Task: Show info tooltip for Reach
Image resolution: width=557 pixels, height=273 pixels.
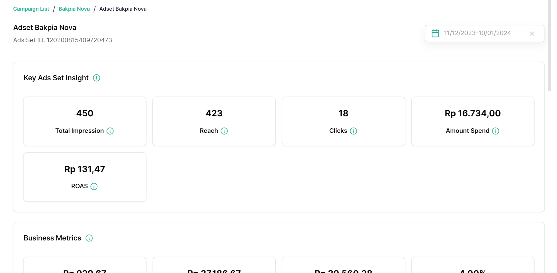Action: [224, 131]
